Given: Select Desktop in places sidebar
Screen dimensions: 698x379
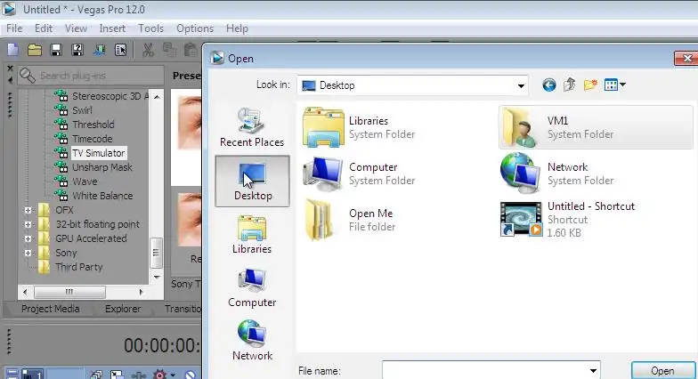Looking at the screenshot, I should (x=253, y=181).
